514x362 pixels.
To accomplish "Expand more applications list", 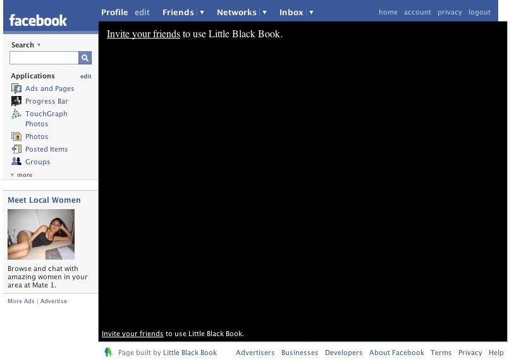I will 21,175.
